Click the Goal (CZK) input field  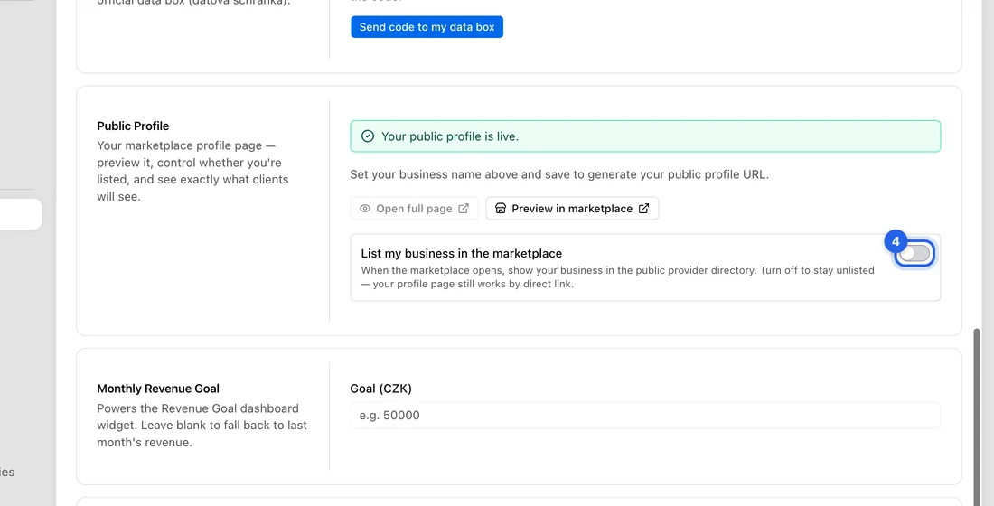(x=645, y=416)
